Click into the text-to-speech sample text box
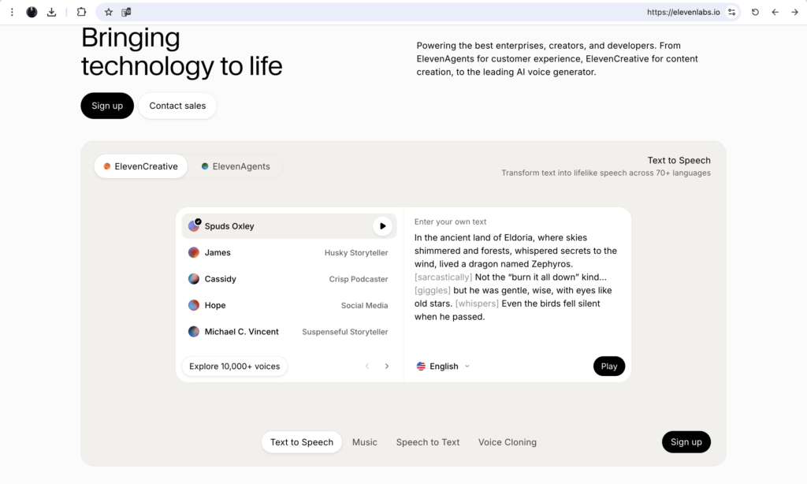This screenshot has width=807, height=484. [x=516, y=277]
